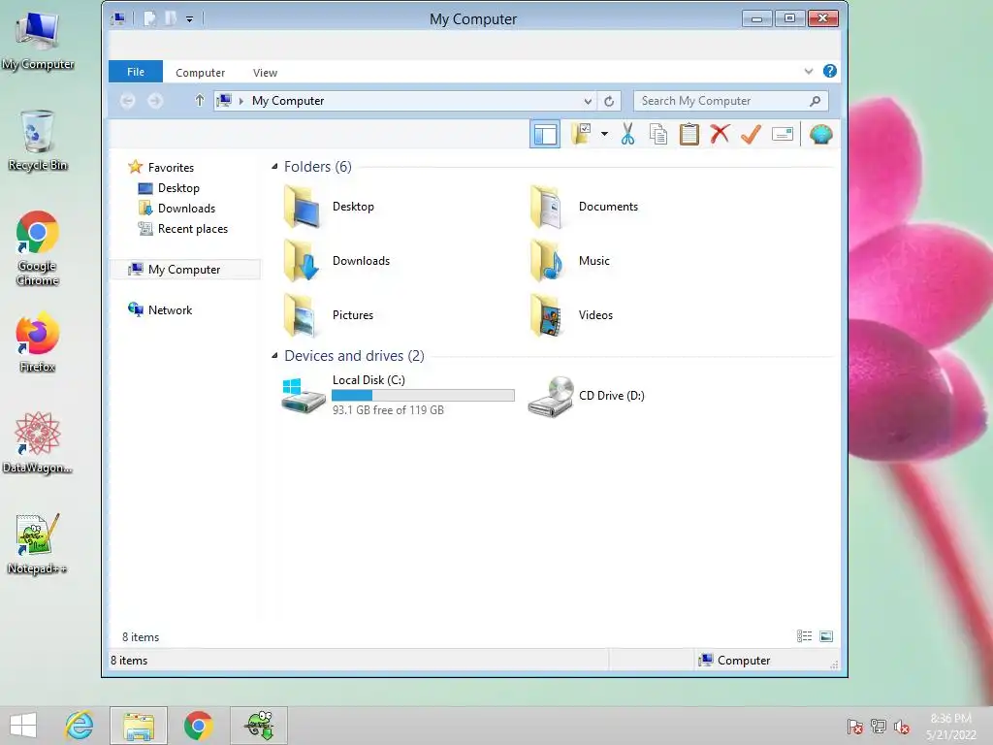Collapse the Devices and drives group
The image size is (993, 745).
[274, 355]
